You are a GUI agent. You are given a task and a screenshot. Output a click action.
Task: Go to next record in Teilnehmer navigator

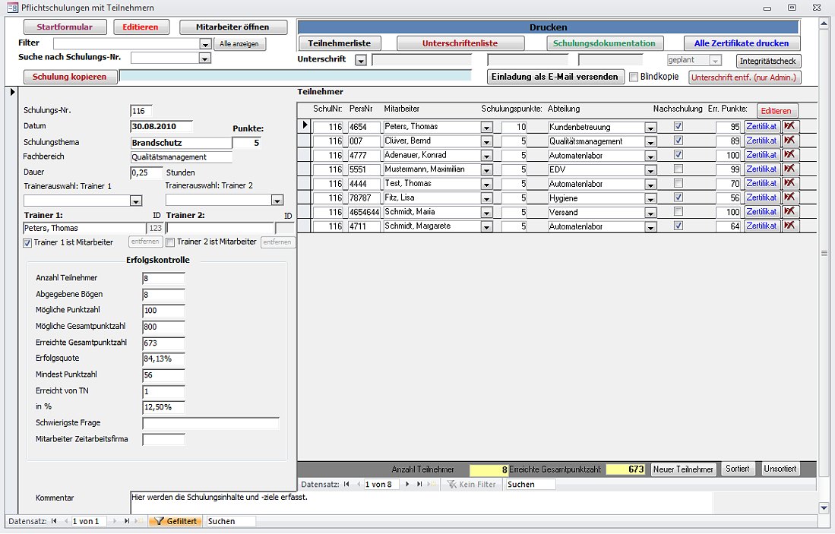pyautogui.click(x=407, y=484)
